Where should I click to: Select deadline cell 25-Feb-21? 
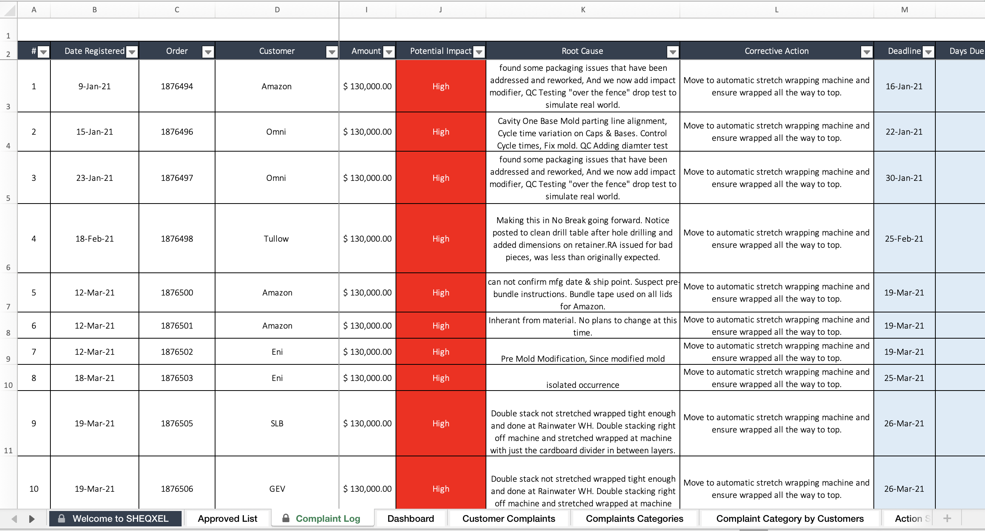(905, 239)
